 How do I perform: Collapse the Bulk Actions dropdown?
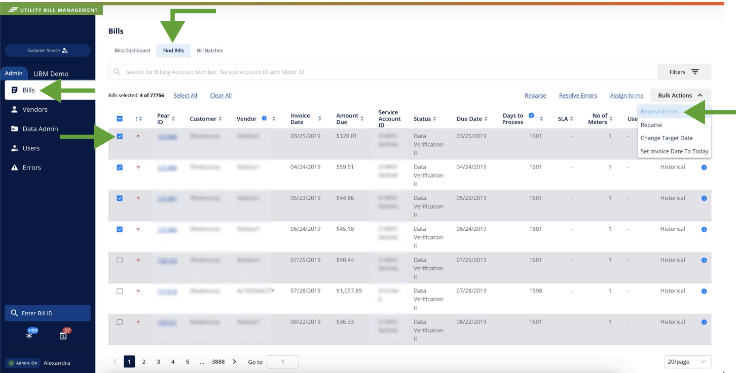[x=680, y=95]
